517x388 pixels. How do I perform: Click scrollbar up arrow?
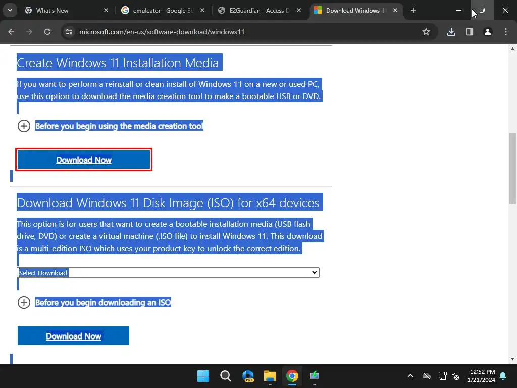[512, 48]
